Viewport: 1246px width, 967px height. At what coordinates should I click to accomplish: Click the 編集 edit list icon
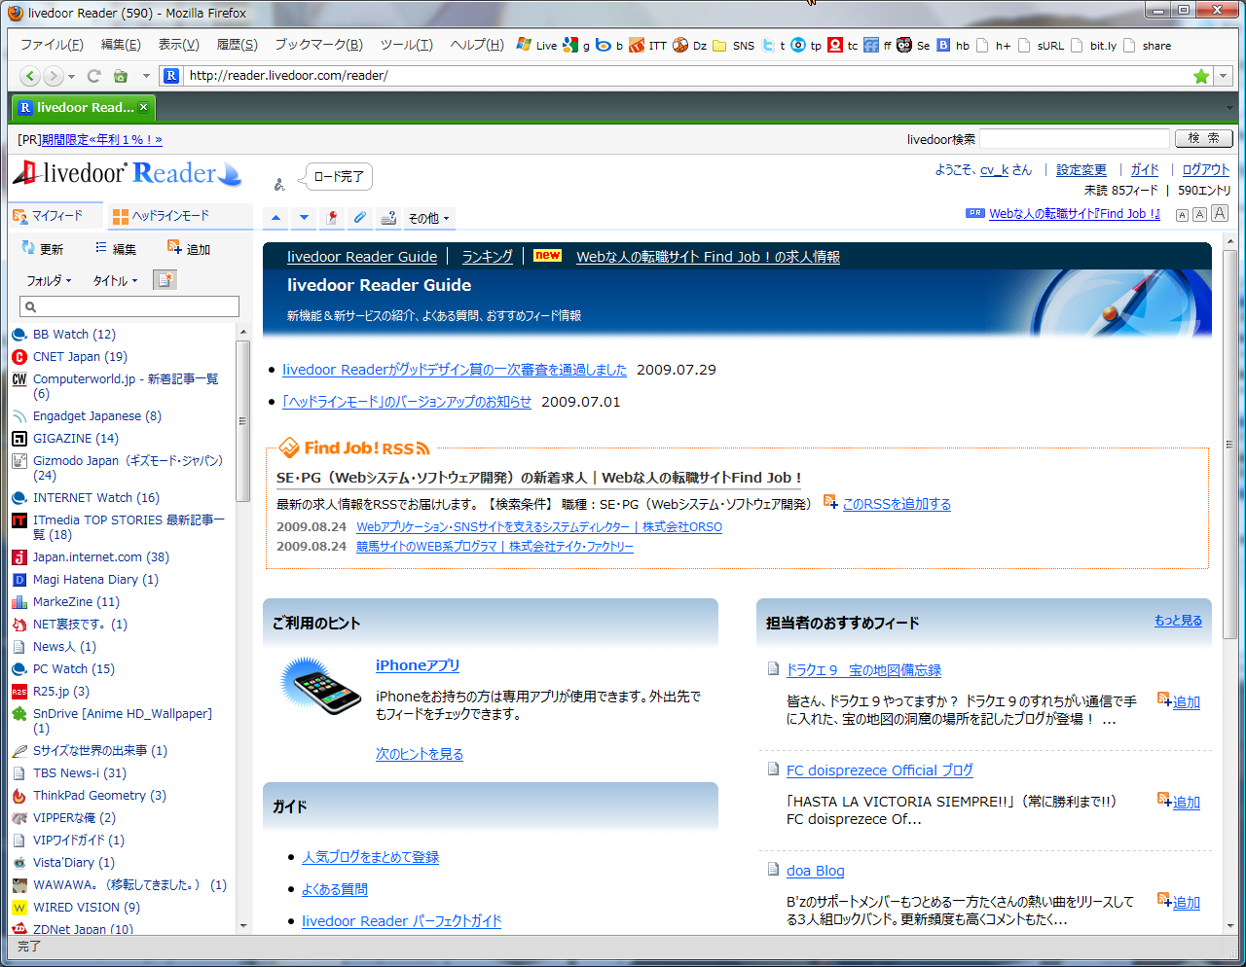point(101,248)
